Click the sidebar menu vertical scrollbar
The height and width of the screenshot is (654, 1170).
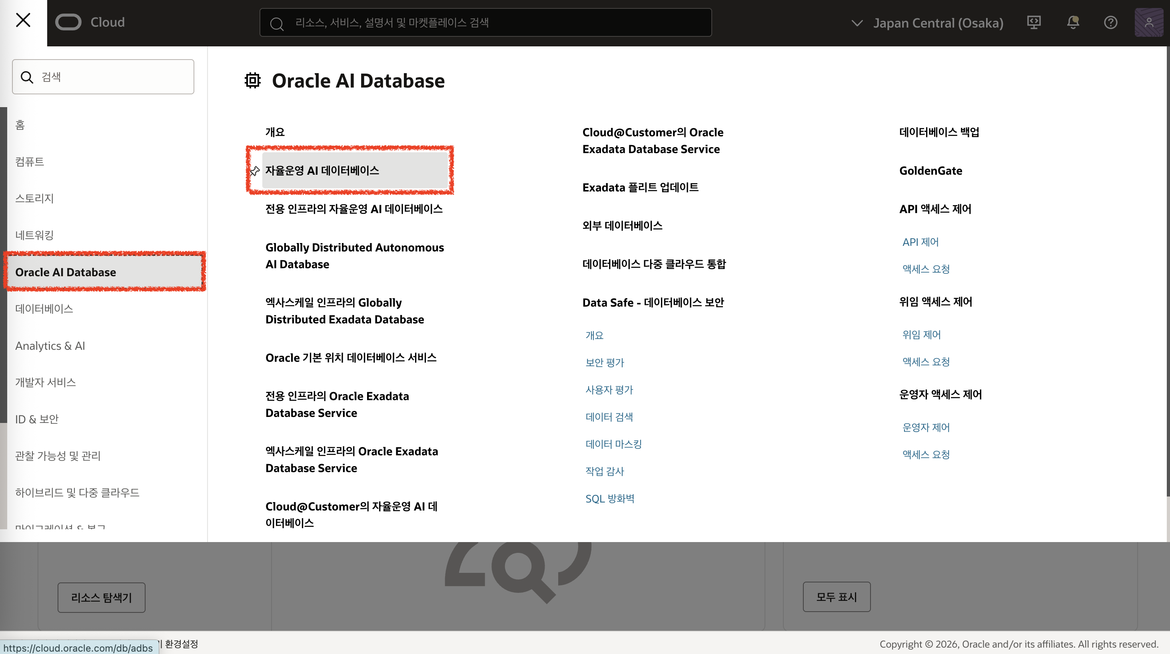3,265
